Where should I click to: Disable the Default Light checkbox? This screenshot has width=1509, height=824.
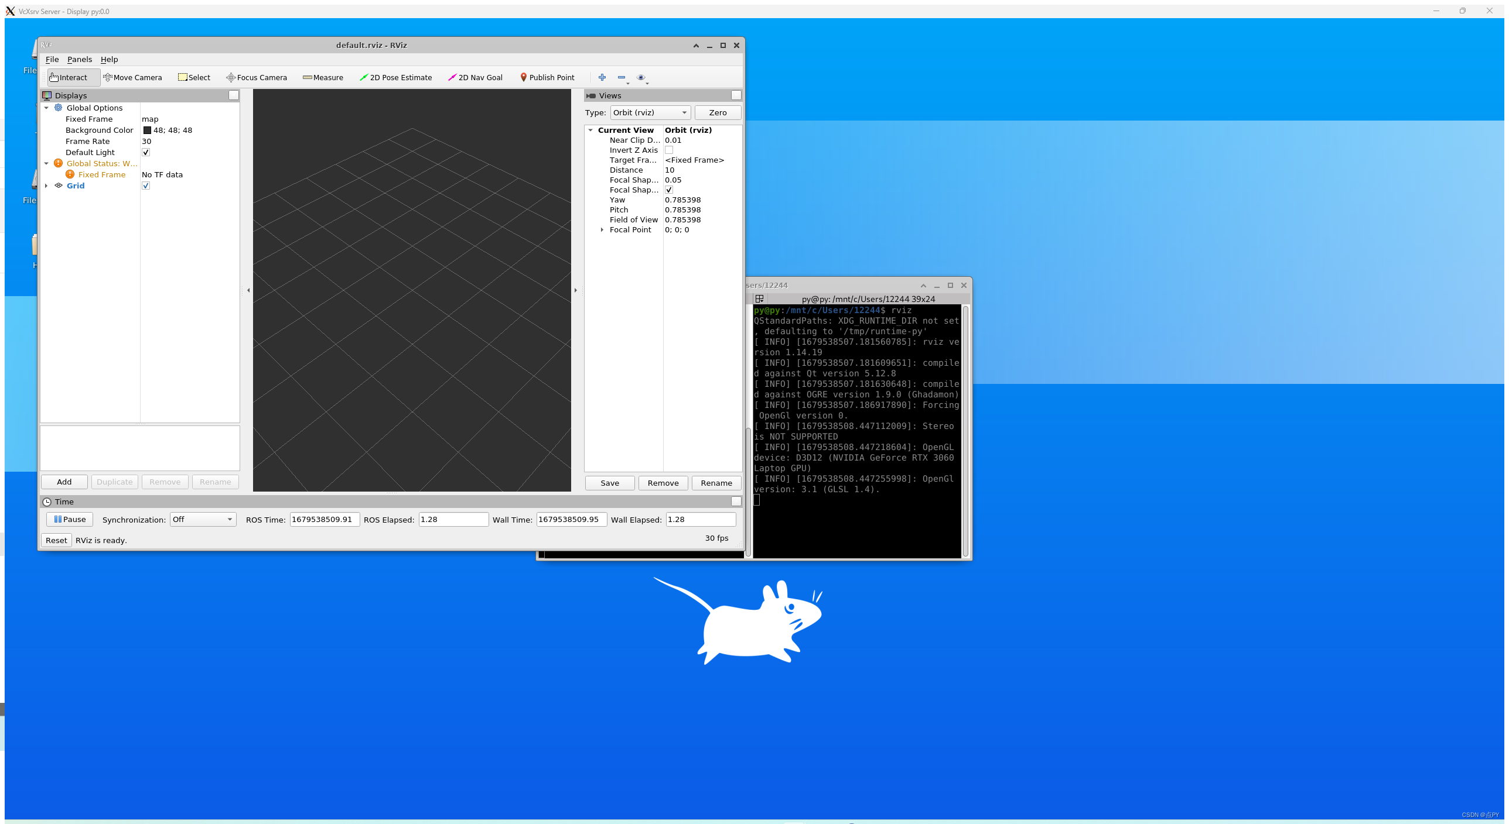146,152
